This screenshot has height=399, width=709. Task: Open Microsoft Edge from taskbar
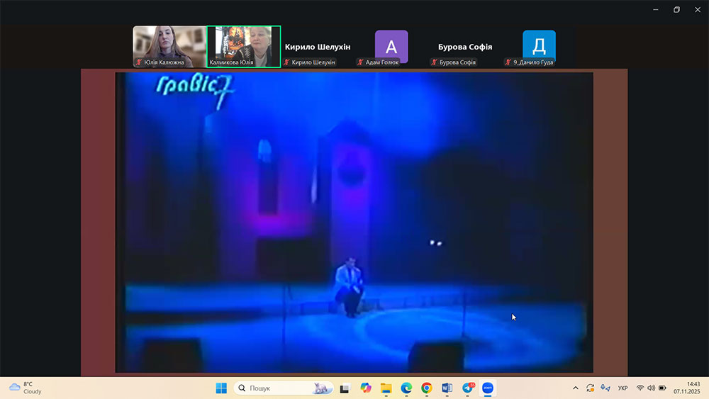[x=406, y=388]
